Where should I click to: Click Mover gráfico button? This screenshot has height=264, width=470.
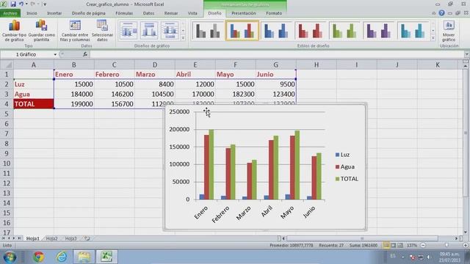point(449,31)
